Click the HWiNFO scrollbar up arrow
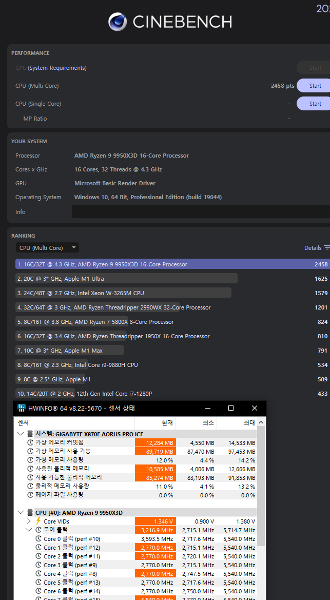This screenshot has width=330, height=600. (x=261, y=422)
